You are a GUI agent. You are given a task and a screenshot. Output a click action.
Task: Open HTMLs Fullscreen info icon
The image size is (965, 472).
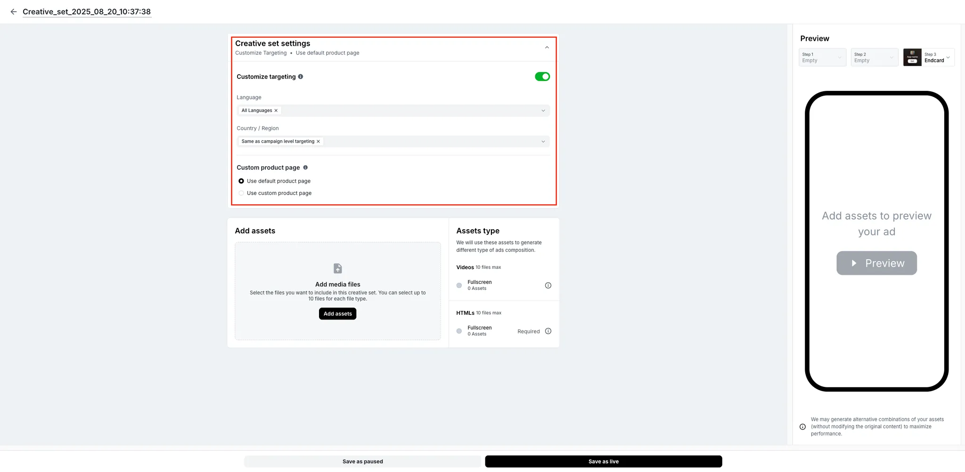(548, 331)
